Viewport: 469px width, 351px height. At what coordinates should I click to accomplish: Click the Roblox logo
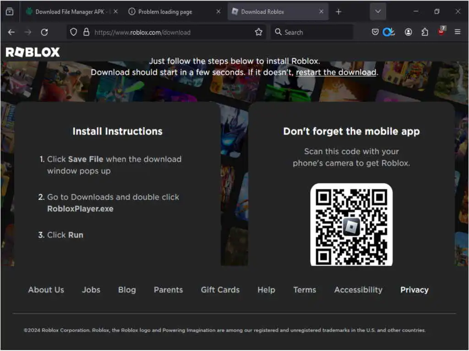point(33,52)
